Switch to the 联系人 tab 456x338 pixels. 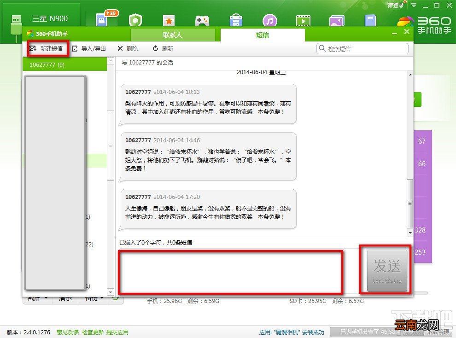pyautogui.click(x=173, y=35)
